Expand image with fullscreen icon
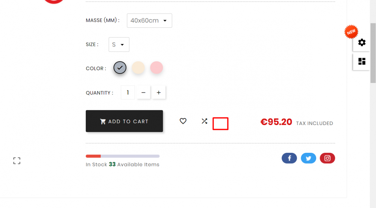This screenshot has height=208, width=376. [17, 161]
